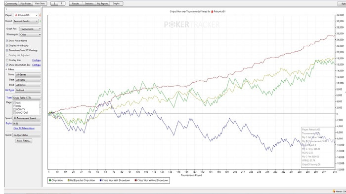Open the Speed All Tournament Speeds dropdown
The image size is (346, 194).
click(x=27, y=118)
